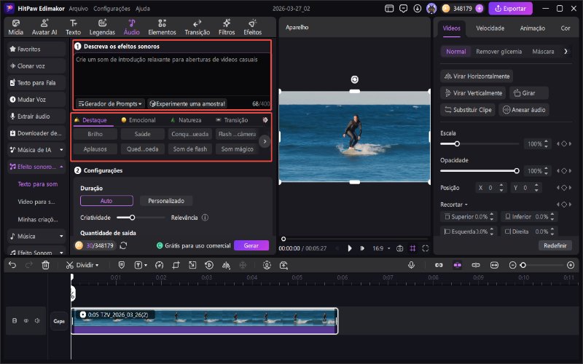Open the feedback message icon in title bar
This screenshot has width=583, height=364.
404,8
